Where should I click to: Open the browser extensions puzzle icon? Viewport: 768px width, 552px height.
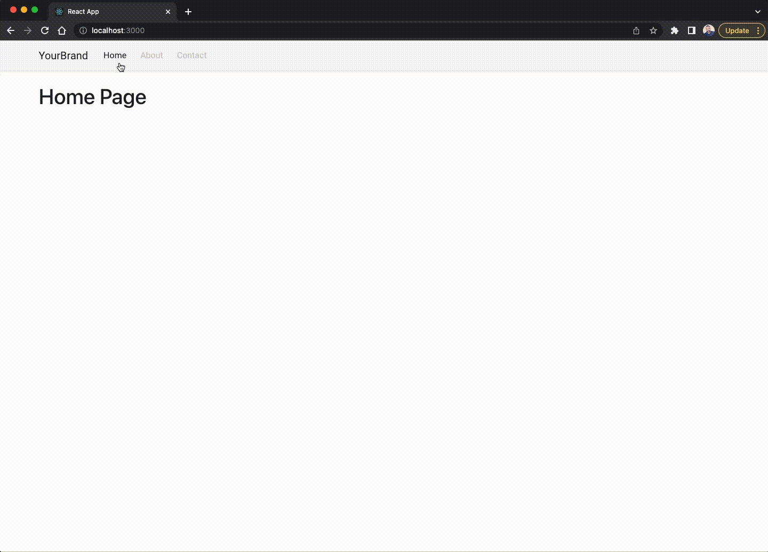click(x=674, y=30)
